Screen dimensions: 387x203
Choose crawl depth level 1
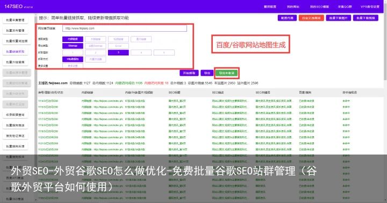coord(73,52)
